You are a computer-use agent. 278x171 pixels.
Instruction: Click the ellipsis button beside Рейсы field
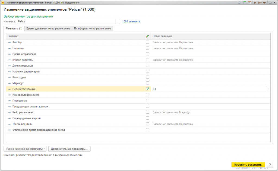click(118, 21)
